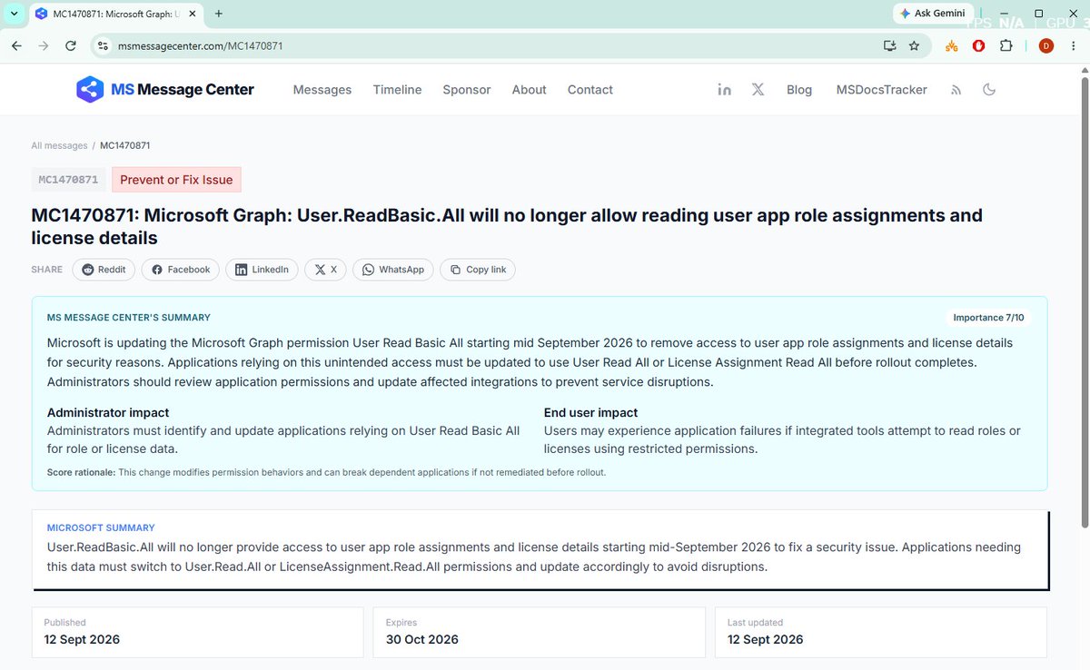Click the End user impact heading
Screen dimensions: 1090x670
590,412
